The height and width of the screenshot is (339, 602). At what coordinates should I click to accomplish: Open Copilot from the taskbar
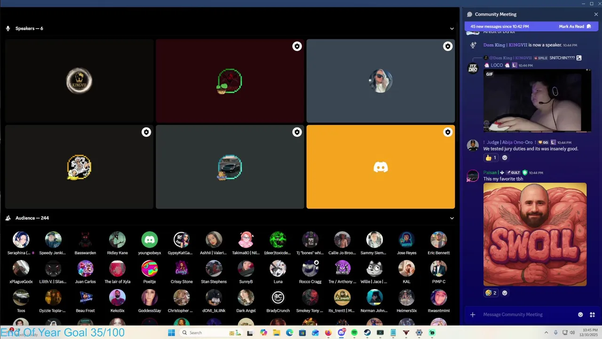tap(263, 333)
